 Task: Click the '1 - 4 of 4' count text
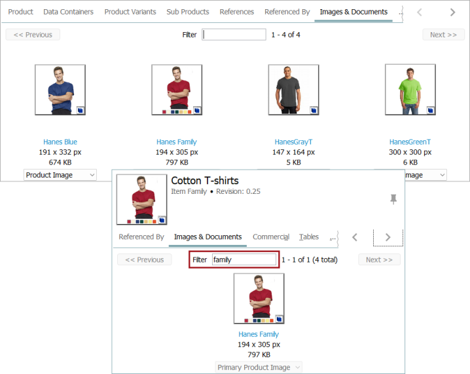(285, 35)
